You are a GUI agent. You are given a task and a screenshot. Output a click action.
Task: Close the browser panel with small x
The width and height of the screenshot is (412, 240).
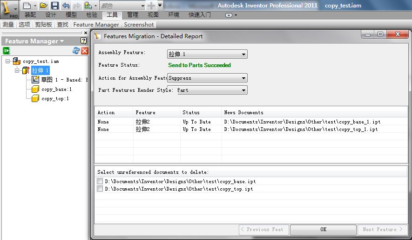pos(85,33)
